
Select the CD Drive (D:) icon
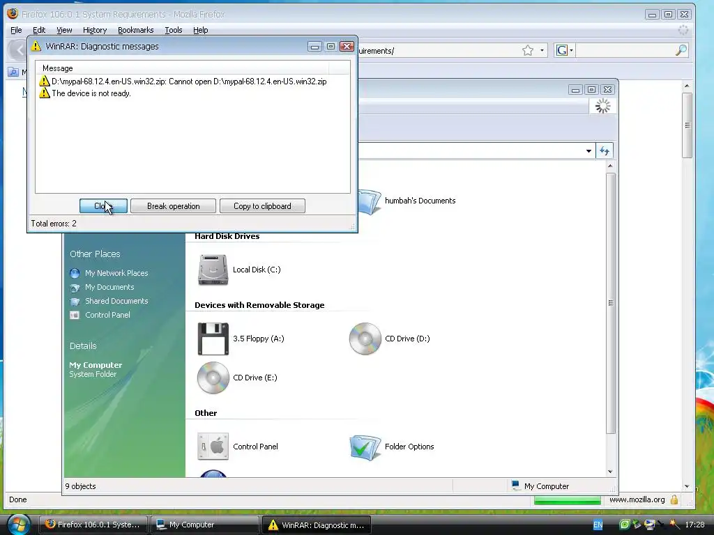click(x=365, y=339)
